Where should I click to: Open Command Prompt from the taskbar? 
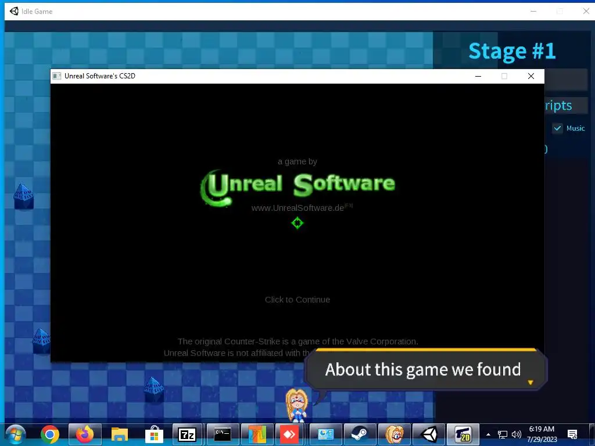coord(223,434)
